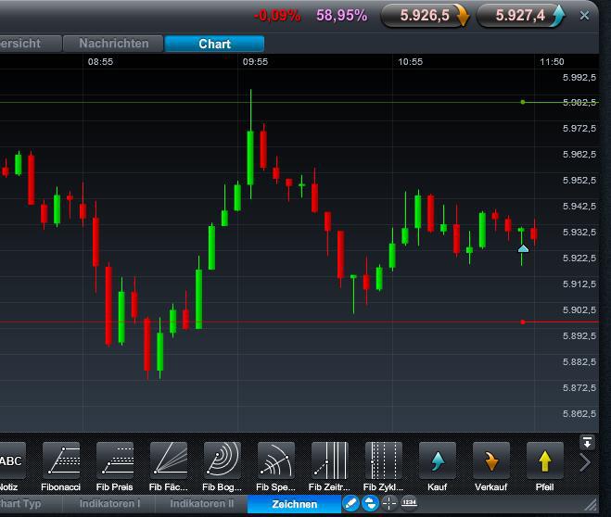This screenshot has height=517, width=611.
Task: Open the Nachrichten tab
Action: (113, 44)
